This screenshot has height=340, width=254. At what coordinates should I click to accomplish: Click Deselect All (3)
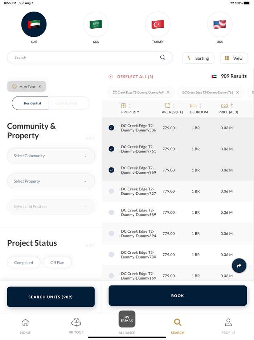point(135,76)
